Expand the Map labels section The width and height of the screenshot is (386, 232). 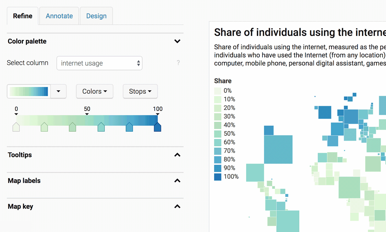(x=177, y=181)
